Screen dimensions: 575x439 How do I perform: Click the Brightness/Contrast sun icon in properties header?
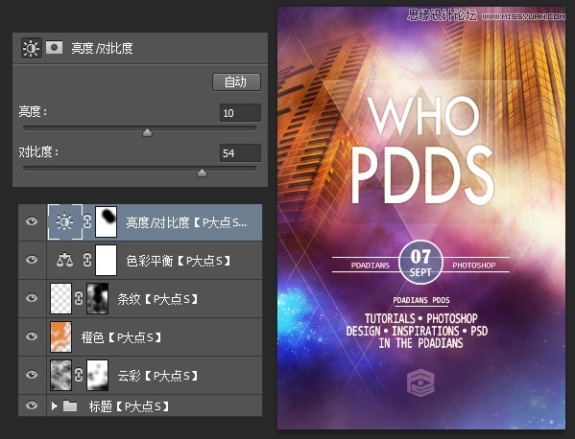pyautogui.click(x=31, y=48)
